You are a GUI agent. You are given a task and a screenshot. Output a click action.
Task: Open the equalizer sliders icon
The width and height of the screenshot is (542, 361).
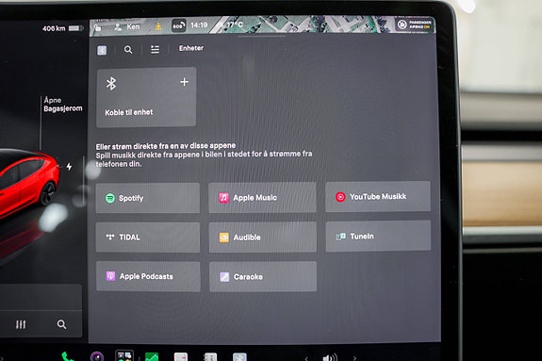tap(21, 324)
